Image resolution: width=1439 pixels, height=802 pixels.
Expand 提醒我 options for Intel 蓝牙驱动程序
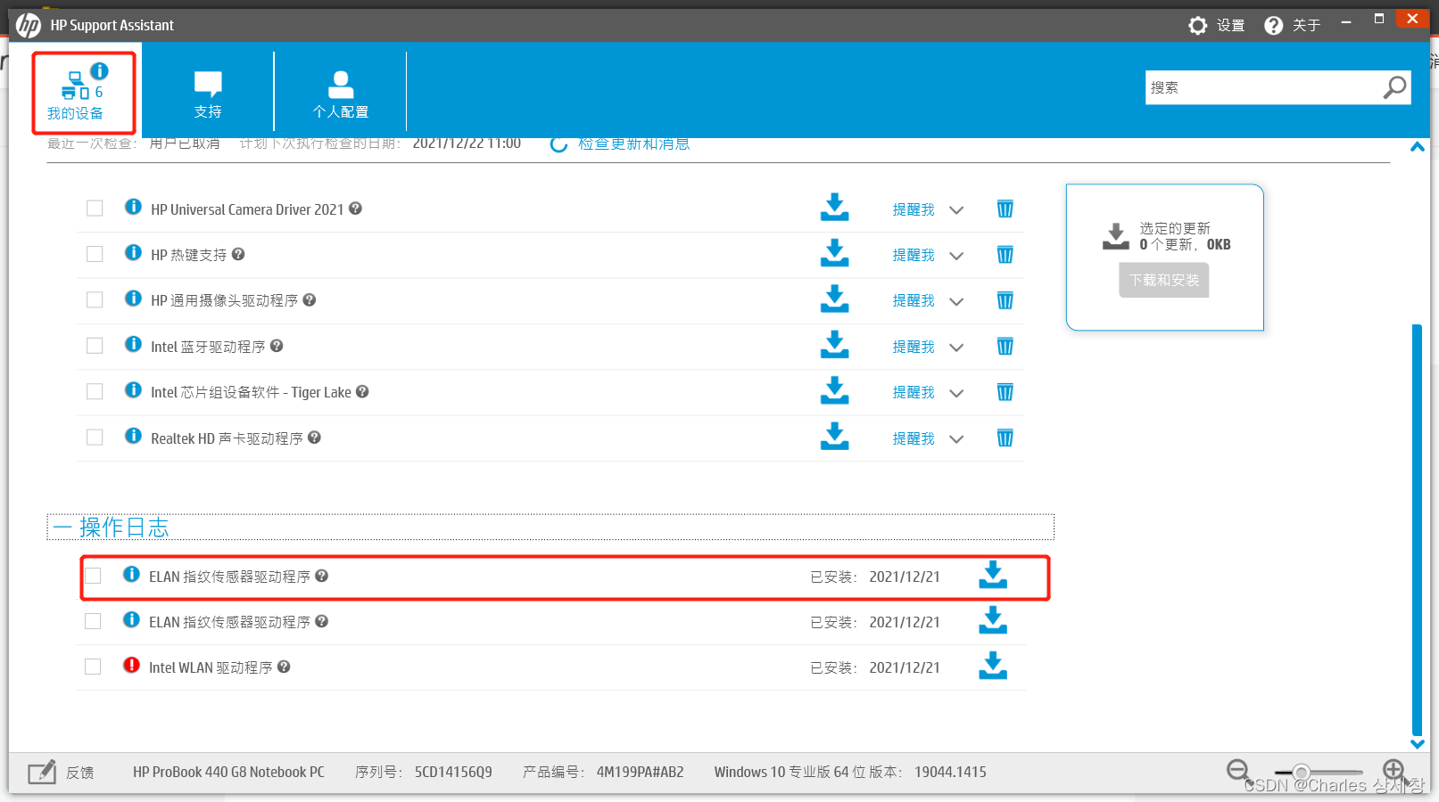coord(956,348)
